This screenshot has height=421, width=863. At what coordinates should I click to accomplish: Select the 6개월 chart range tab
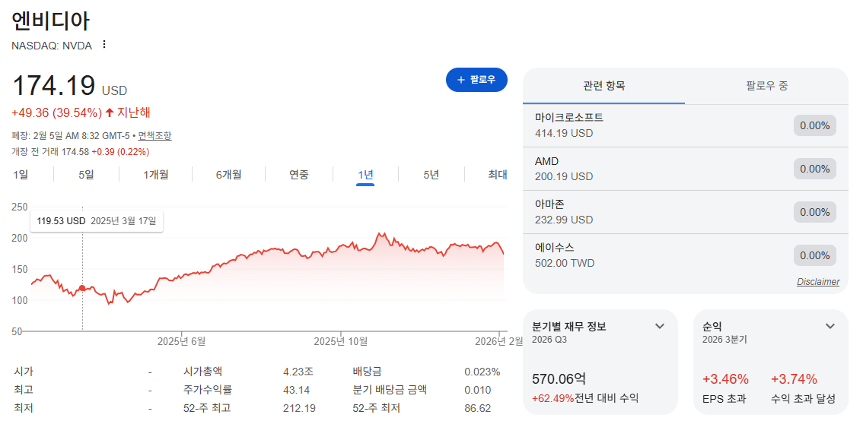[x=228, y=175]
